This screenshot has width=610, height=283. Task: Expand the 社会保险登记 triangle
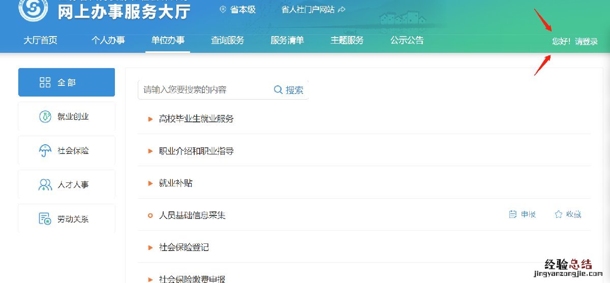[150, 247]
